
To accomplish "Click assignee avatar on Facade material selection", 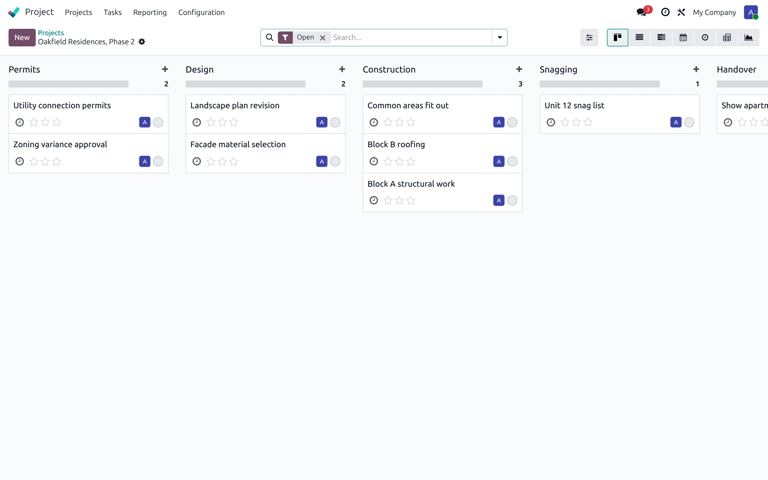I will coord(322,161).
